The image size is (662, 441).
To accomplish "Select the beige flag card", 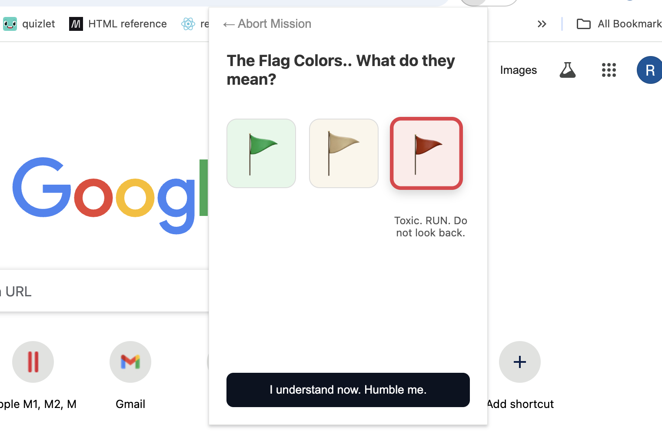I will [344, 153].
